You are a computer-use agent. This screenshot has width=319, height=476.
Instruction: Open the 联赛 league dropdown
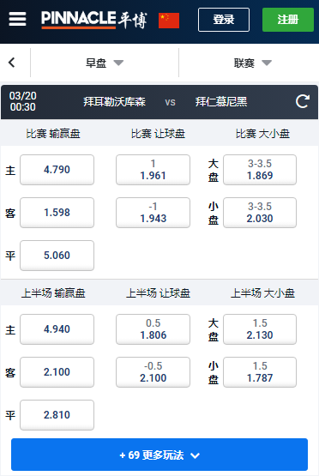252,63
